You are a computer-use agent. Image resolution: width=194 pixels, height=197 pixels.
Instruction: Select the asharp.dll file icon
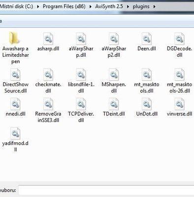coord(48,38)
